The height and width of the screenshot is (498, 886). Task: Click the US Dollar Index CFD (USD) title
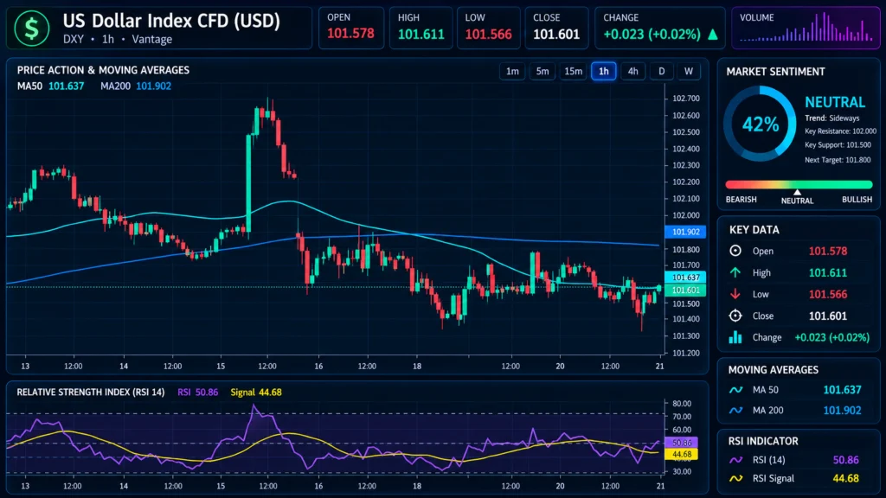(171, 21)
